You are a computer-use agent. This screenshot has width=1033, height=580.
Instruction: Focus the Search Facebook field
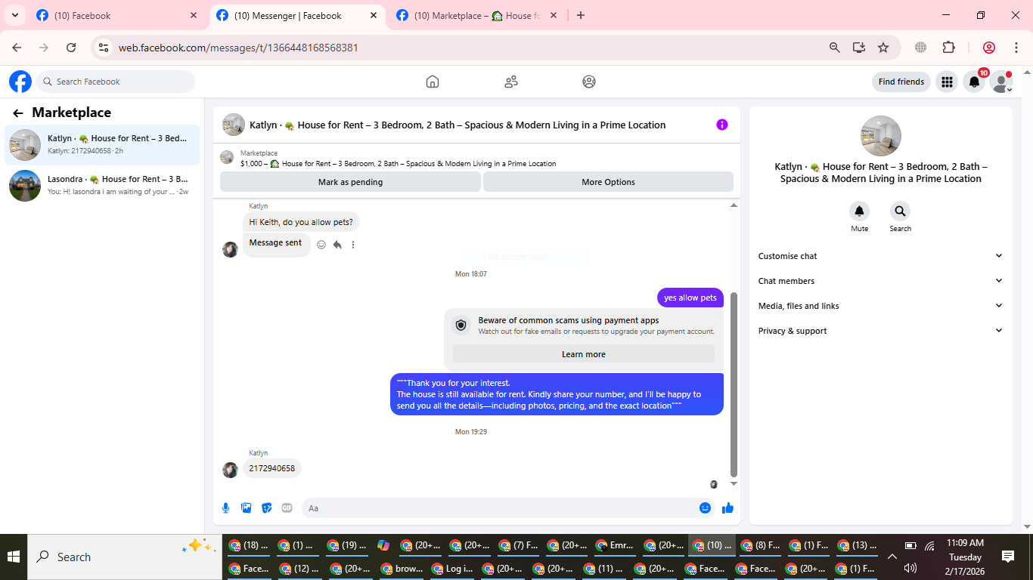tap(116, 82)
